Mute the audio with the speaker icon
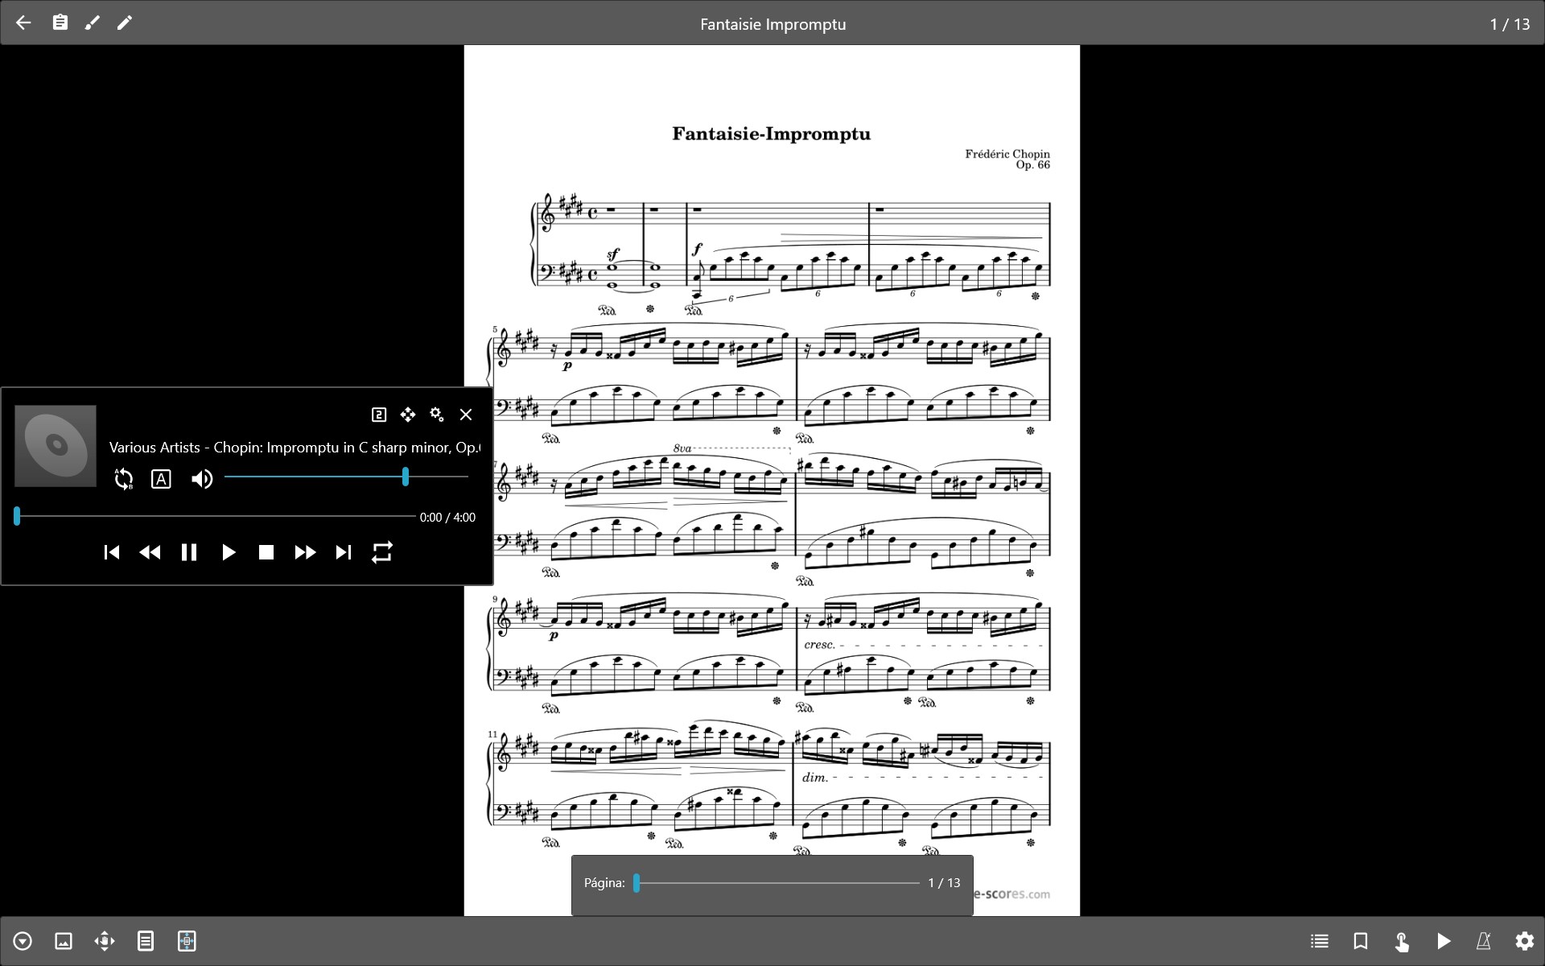Screen dimensions: 1545x966 click(202, 479)
